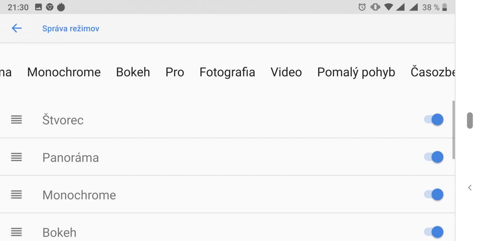Viewport: 483px width, 241px height.
Task: Select the drag handle for Monochrome row
Action: point(16,195)
